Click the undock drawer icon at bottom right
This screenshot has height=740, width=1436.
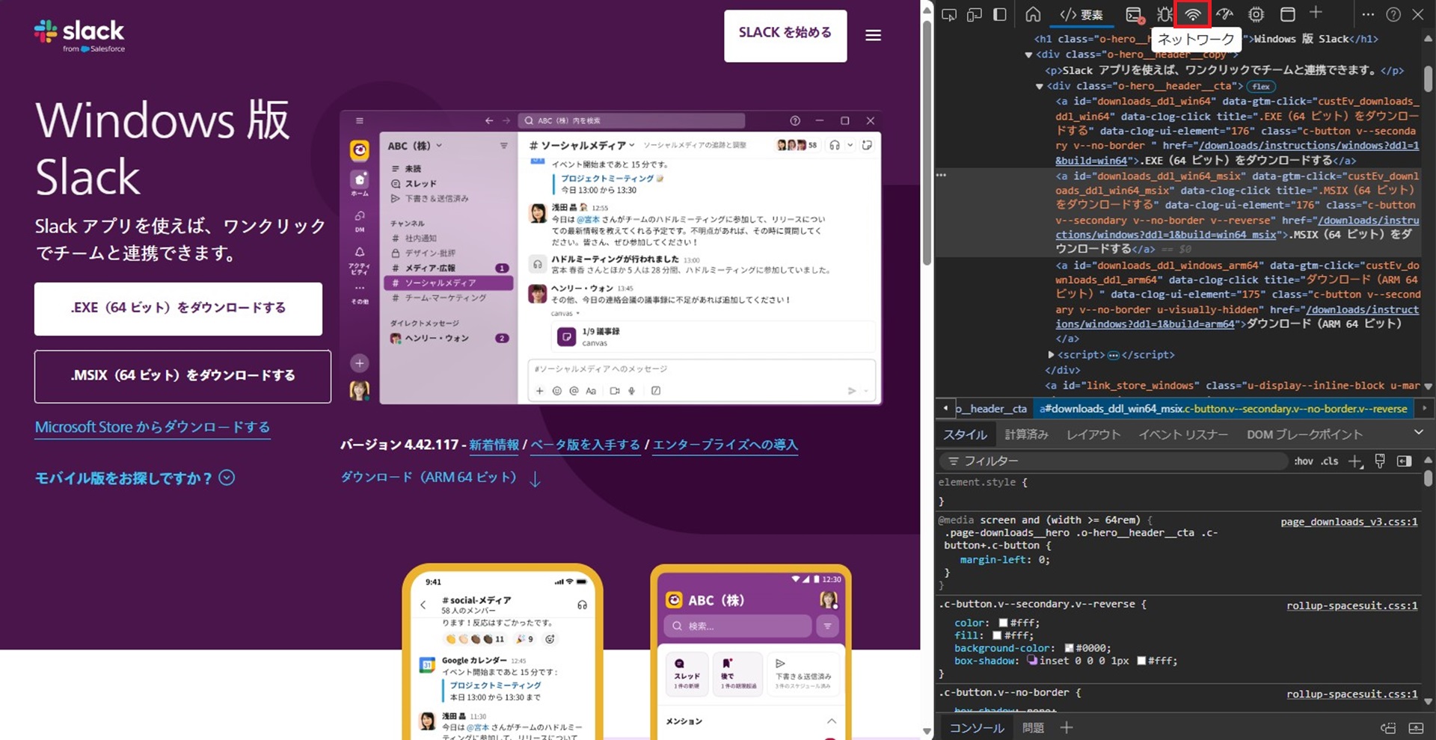pyautogui.click(x=1388, y=727)
